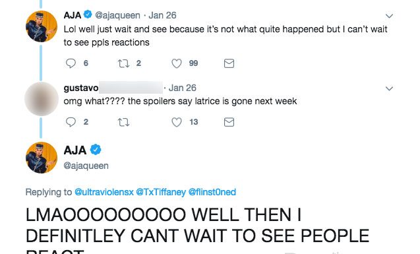This screenshot has height=254, width=420.
Task: Send AJA's first tweet via direct message
Action: pyautogui.click(x=229, y=63)
